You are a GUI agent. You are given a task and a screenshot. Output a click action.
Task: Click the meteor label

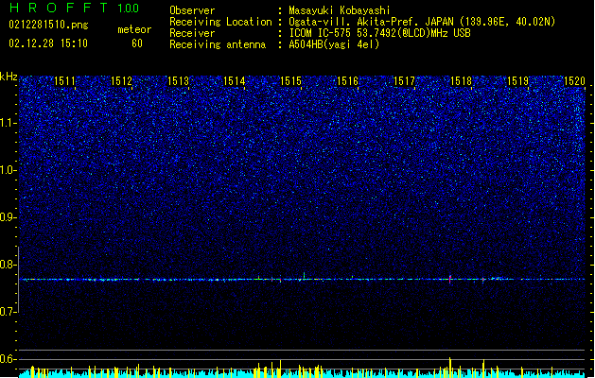click(x=134, y=29)
